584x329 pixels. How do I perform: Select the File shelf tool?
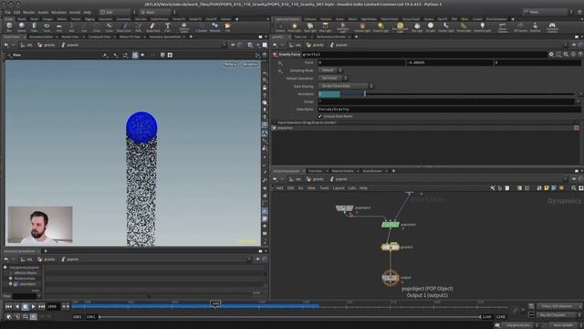227,27
